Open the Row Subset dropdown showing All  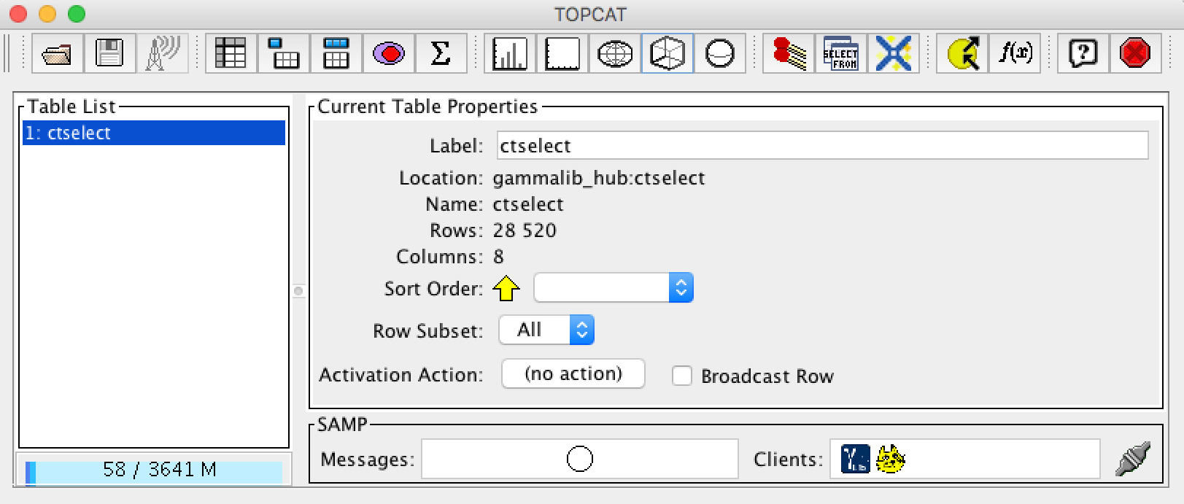[546, 330]
